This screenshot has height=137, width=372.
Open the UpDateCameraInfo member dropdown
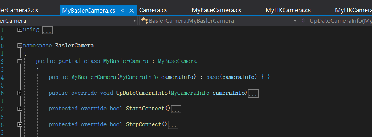tap(340, 21)
